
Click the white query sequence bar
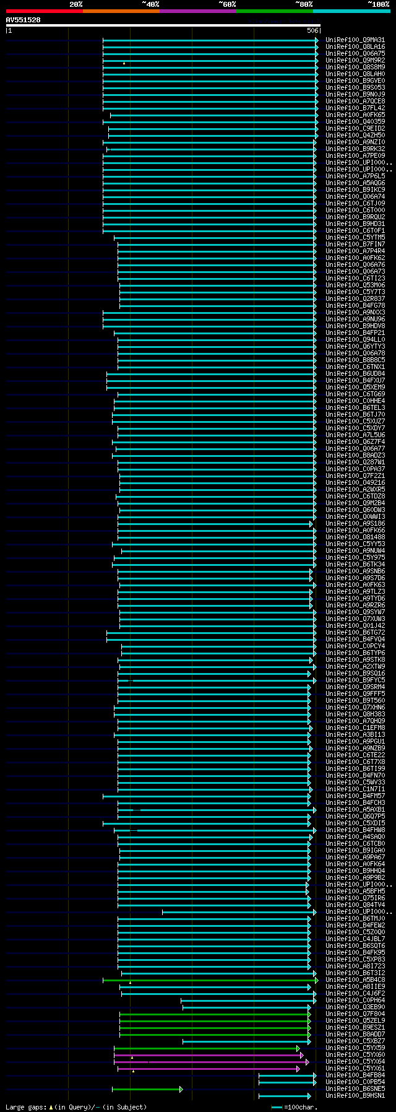(x=163, y=25)
